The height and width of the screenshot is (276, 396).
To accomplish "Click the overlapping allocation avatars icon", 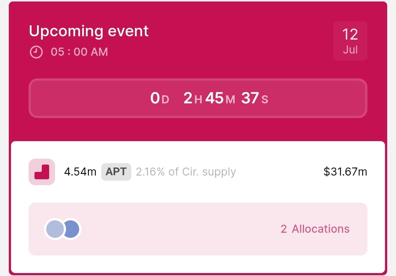I will coord(63,229).
